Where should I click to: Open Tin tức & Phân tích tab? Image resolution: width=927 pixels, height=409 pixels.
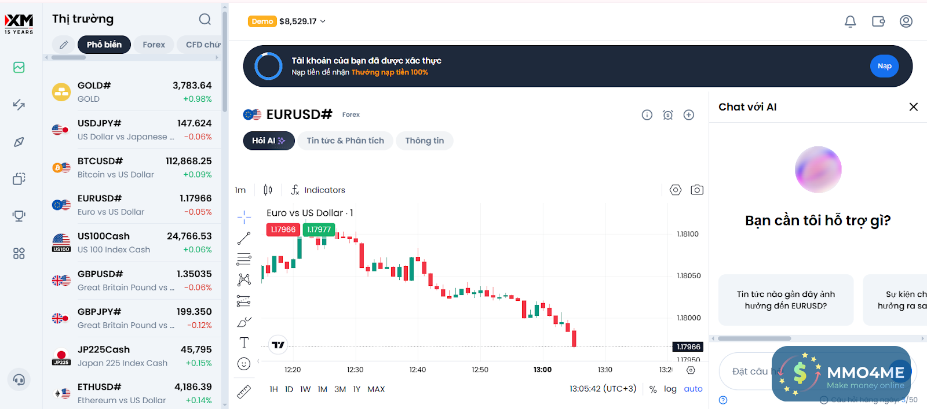click(345, 141)
